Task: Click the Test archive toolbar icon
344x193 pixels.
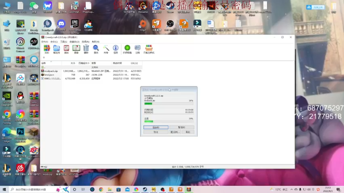Action: (67, 49)
